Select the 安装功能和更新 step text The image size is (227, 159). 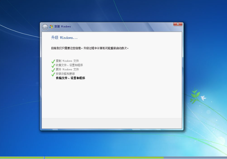(x=65, y=74)
